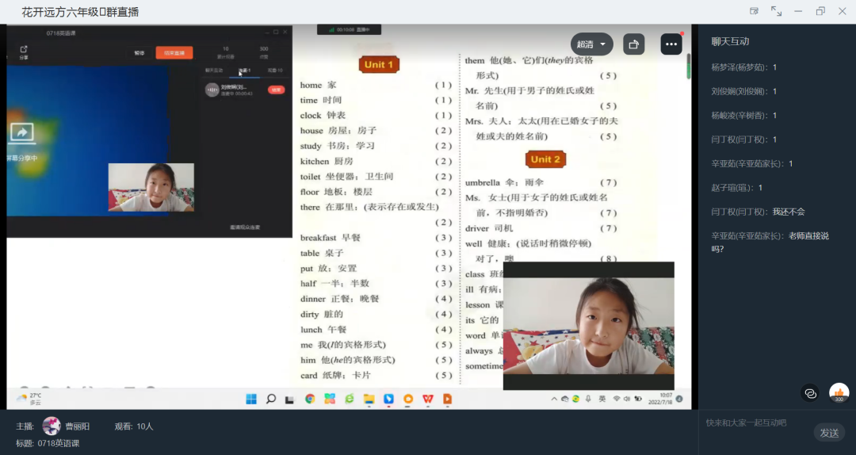Select the 聊天互动 chat panel header
Viewport: 856px width, 455px height.
730,41
